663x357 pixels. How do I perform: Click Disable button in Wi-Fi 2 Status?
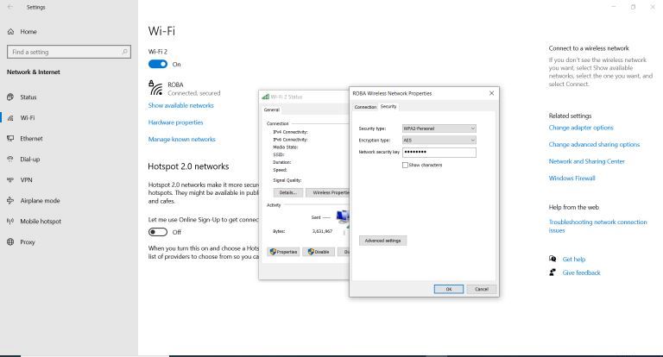(319, 252)
